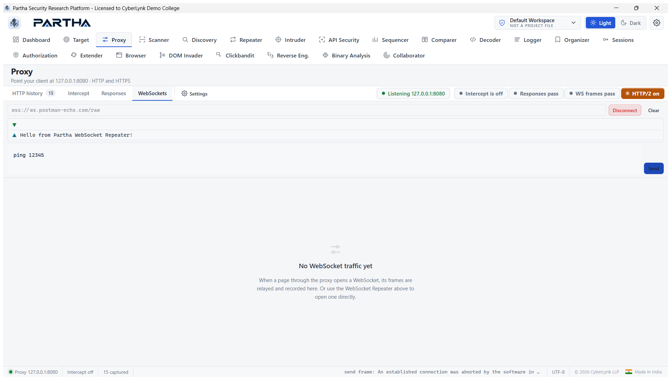Open the Collaborator module
This screenshot has height=380, width=671.
pyautogui.click(x=404, y=55)
